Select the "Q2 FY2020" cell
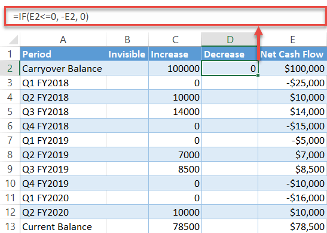 tap(63, 212)
